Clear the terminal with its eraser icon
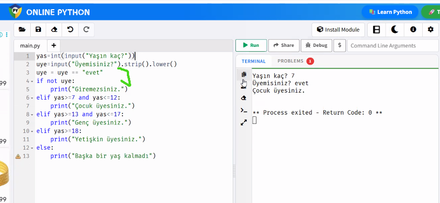 244,98
